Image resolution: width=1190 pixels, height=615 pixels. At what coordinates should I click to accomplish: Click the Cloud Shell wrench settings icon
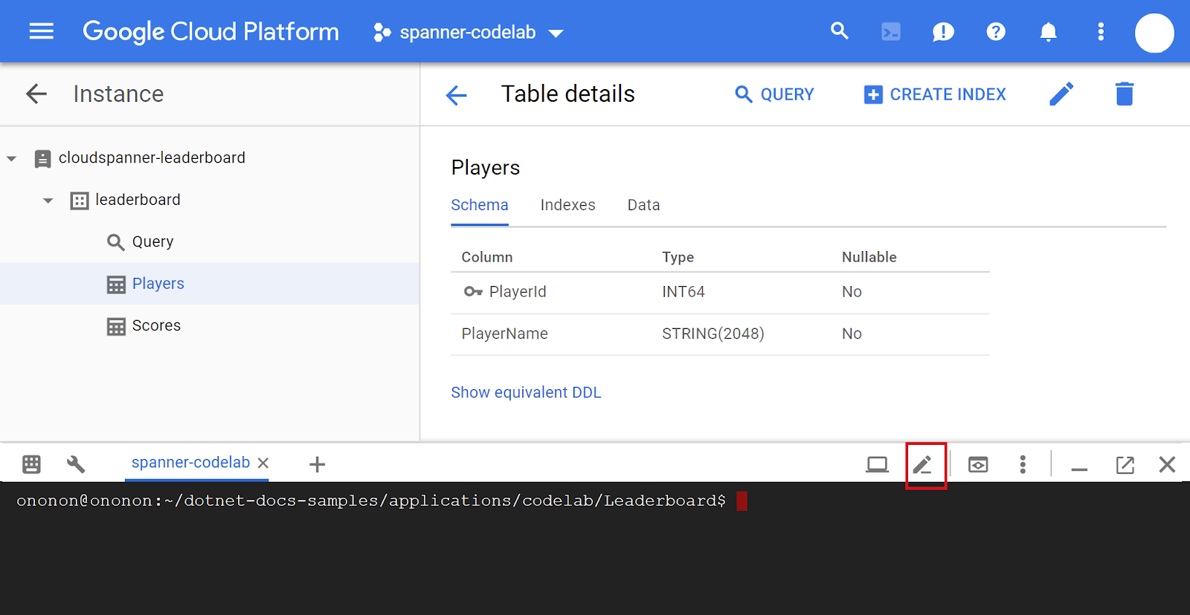pyautogui.click(x=76, y=464)
